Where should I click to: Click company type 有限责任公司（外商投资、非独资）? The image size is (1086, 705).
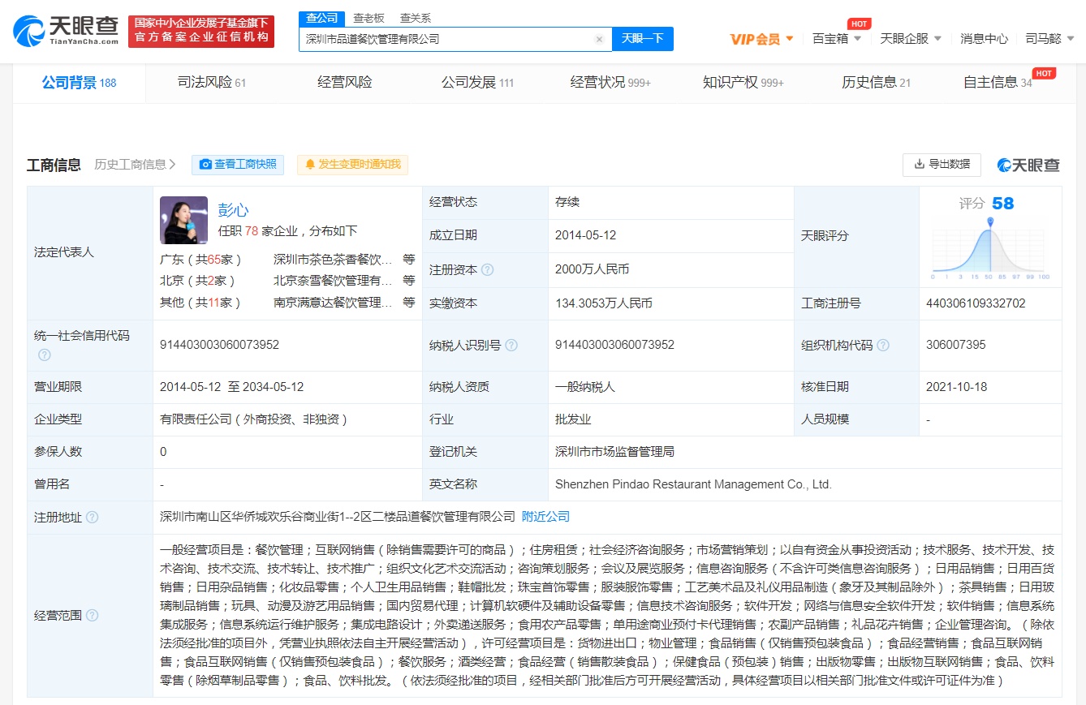click(x=254, y=419)
